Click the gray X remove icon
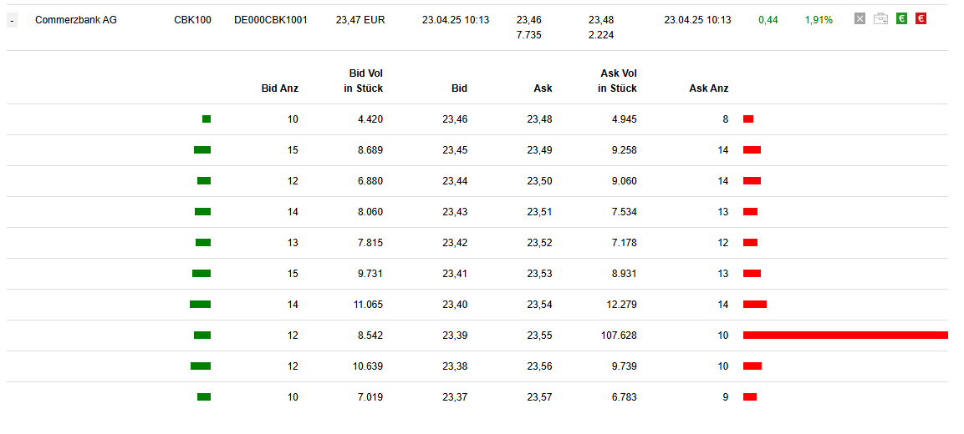Viewport: 964px width, 434px height. pyautogui.click(x=860, y=19)
